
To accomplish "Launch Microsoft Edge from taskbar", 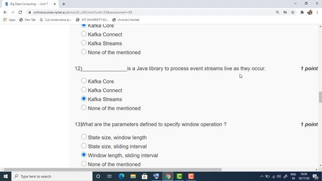I will (x=122, y=176).
